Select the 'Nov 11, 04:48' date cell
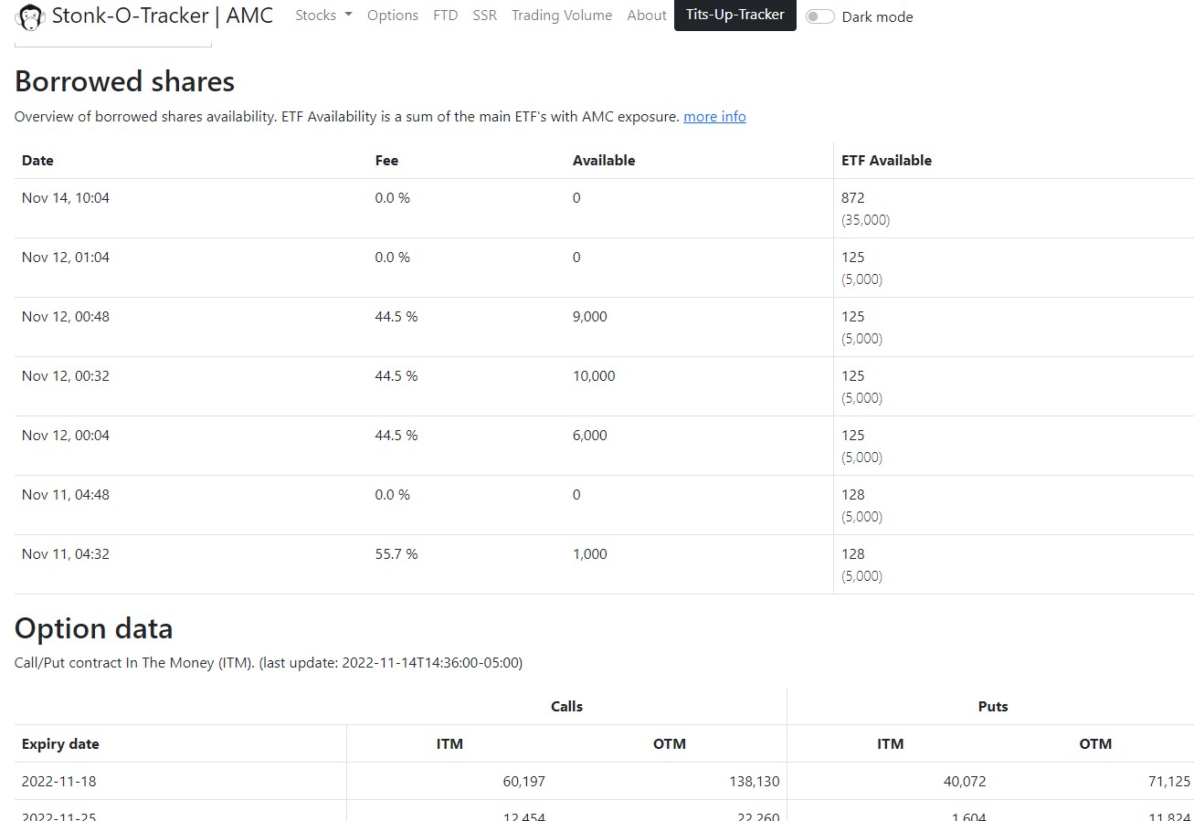 point(66,495)
